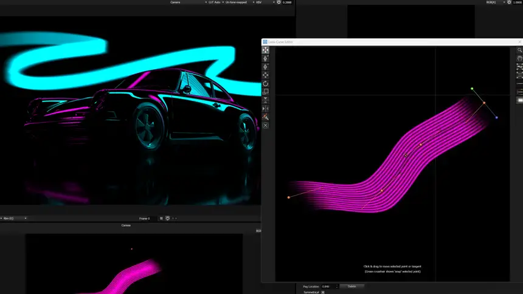Click the Peg Location value field

328,286
